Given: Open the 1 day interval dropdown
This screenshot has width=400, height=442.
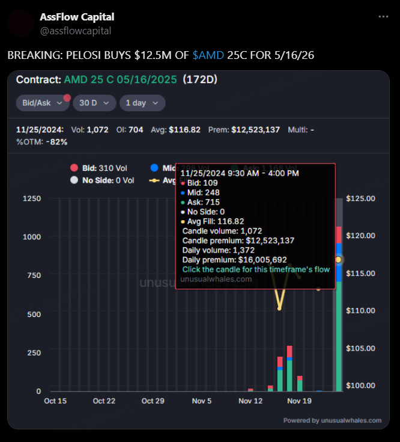Looking at the screenshot, I should (142, 103).
